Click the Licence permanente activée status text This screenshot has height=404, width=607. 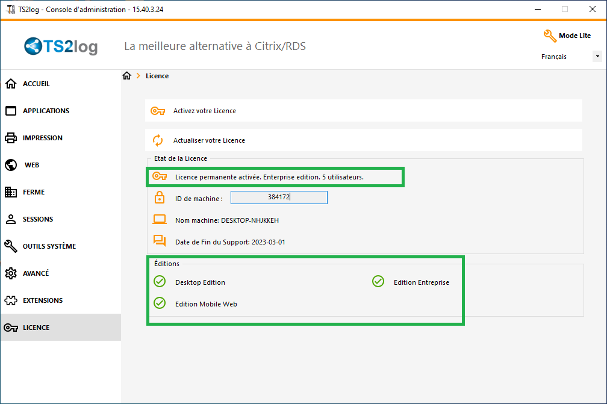coord(269,177)
